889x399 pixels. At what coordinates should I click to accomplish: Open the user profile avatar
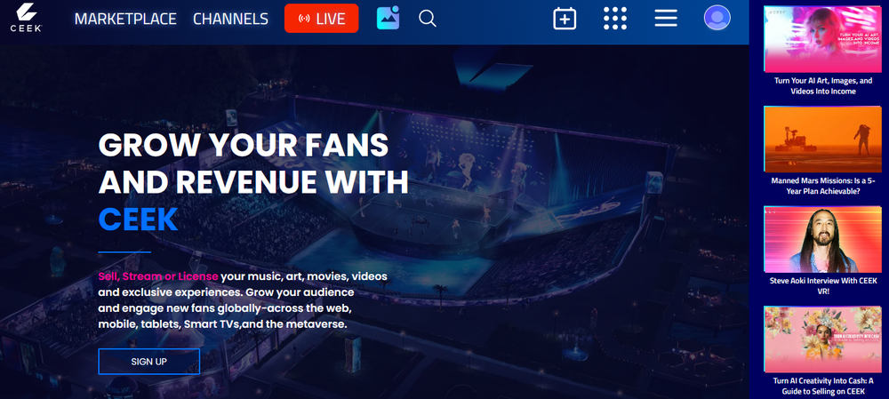point(717,18)
